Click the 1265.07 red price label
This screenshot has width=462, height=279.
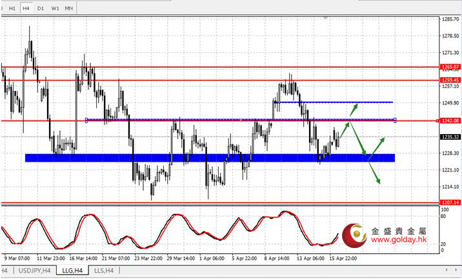pyautogui.click(x=450, y=67)
